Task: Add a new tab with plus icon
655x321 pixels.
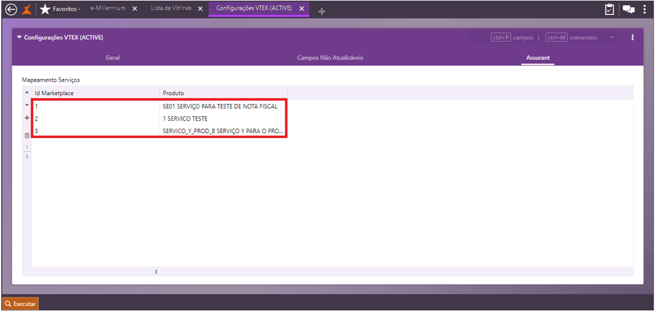Action: (x=322, y=12)
